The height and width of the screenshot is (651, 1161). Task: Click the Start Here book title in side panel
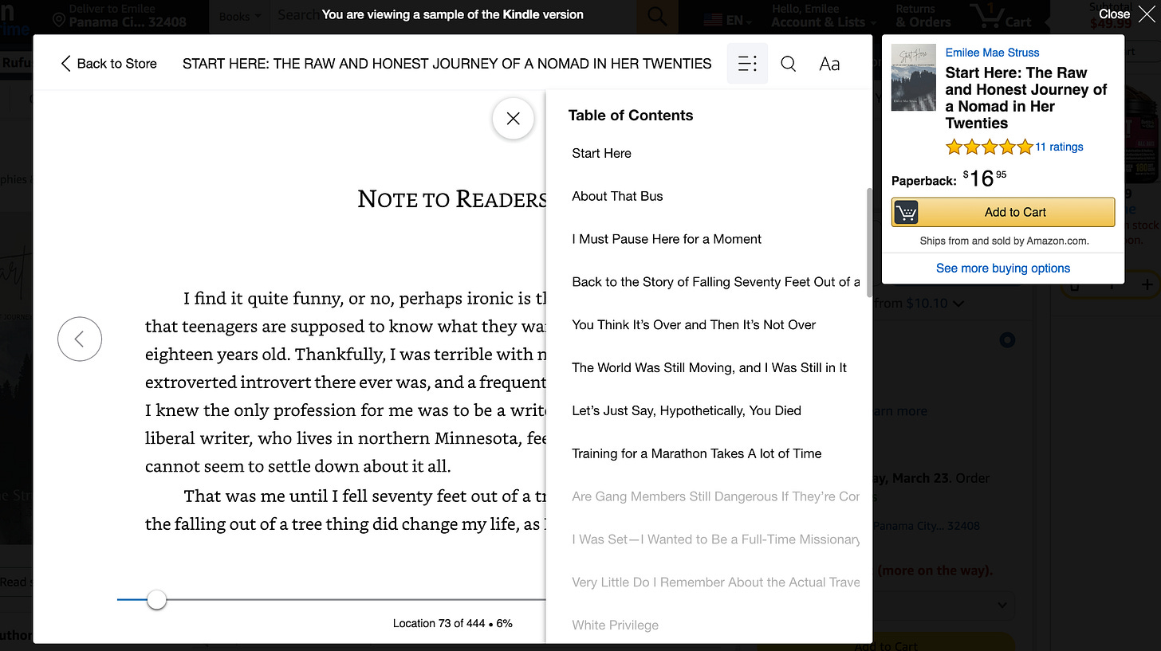(x=1025, y=98)
